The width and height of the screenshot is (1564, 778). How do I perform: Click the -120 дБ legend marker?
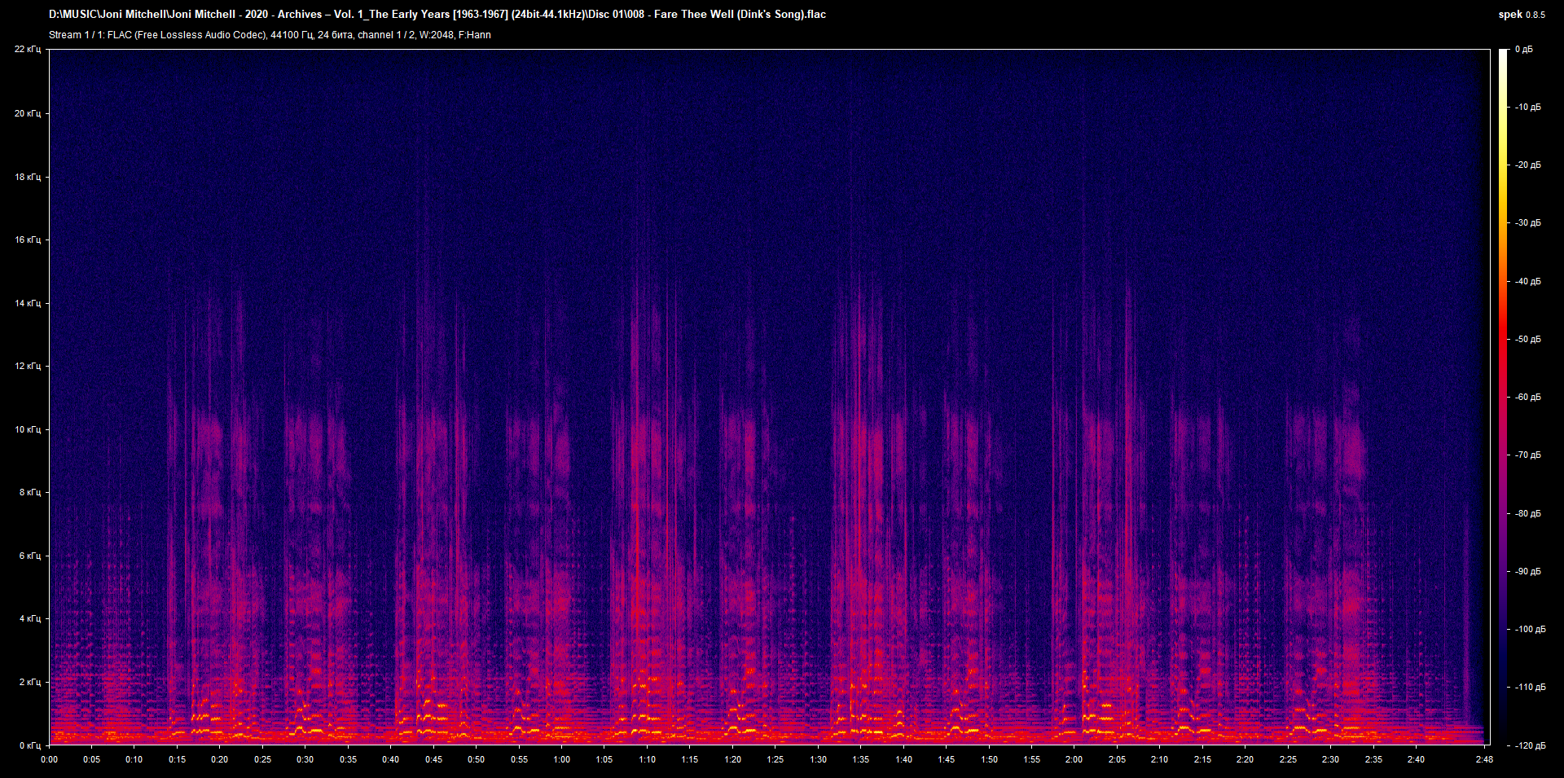click(1529, 744)
